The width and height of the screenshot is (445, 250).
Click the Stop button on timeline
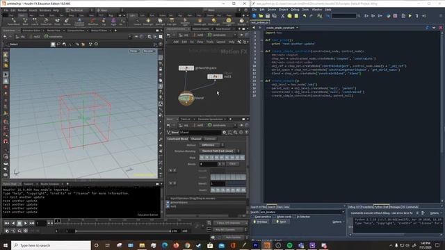pyautogui.click(x=19, y=224)
